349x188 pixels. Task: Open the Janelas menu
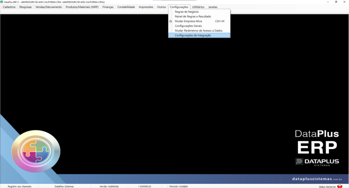click(x=213, y=7)
